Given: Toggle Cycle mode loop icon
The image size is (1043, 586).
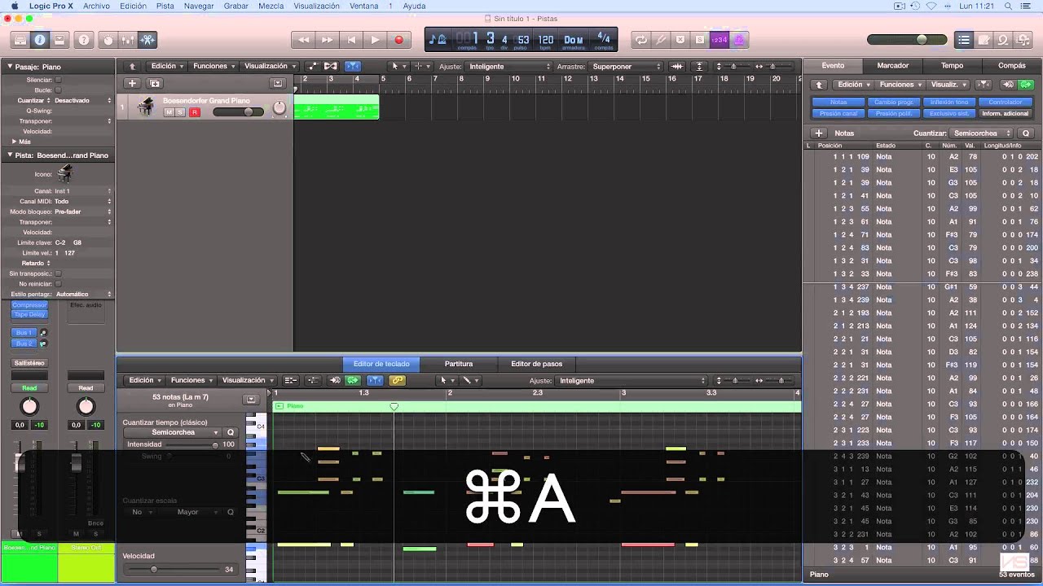Looking at the screenshot, I should coord(641,39).
